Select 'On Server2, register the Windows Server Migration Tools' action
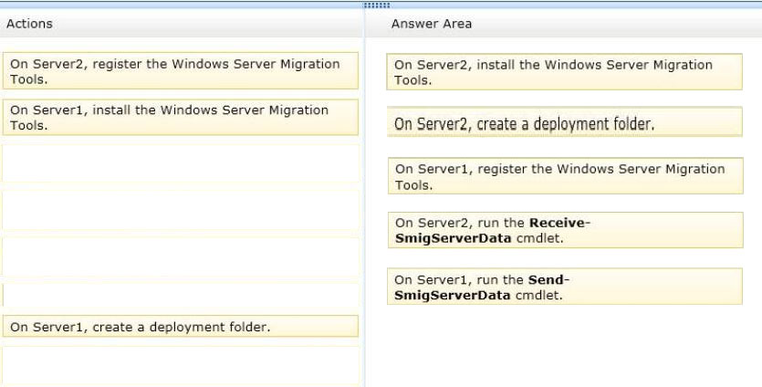The height and width of the screenshot is (387, 762). click(x=181, y=71)
